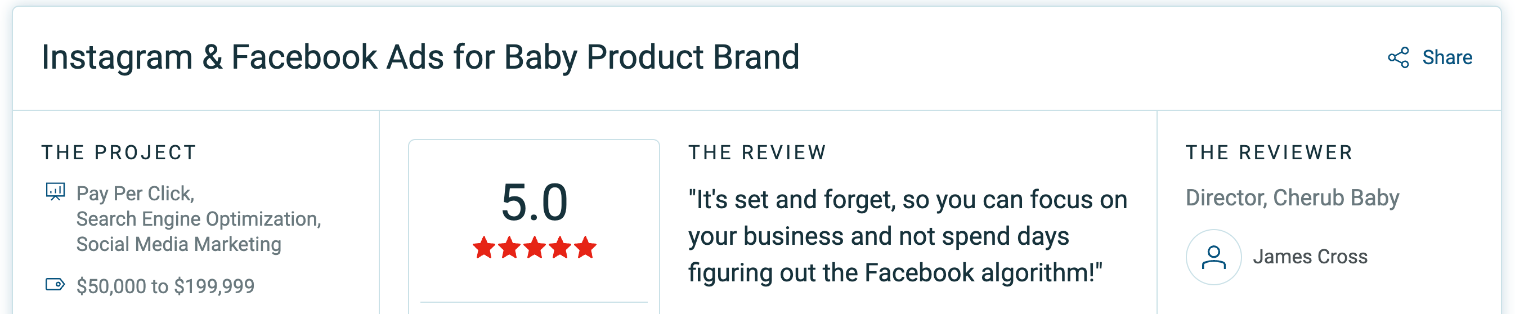Viewport: 1515px width, 314px height.
Task: Click Director, Cherub Baby title
Action: (x=1292, y=198)
